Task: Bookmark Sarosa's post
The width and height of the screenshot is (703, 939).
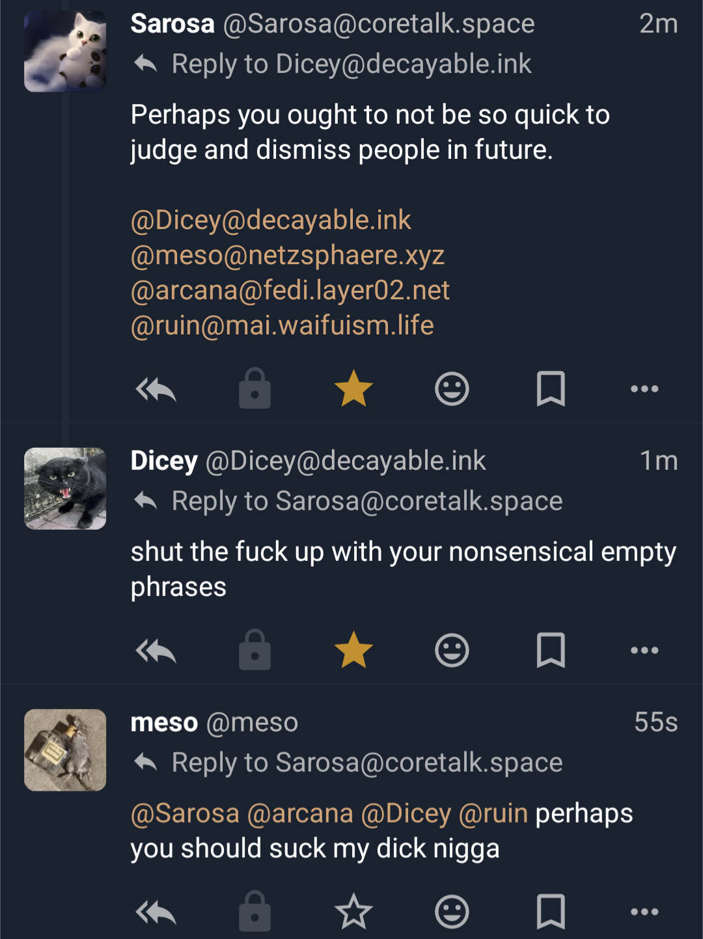Action: coord(551,389)
